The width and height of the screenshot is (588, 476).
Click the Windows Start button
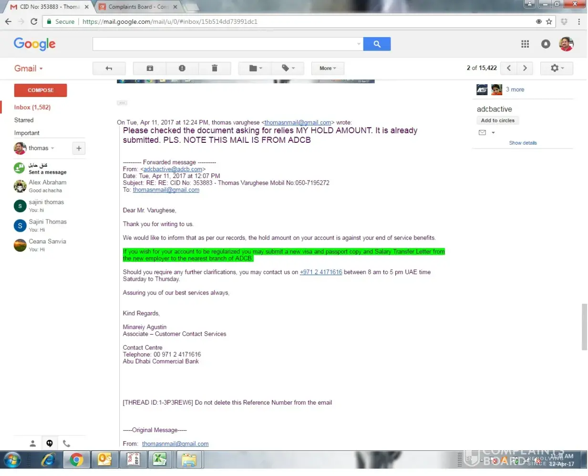tap(13, 460)
